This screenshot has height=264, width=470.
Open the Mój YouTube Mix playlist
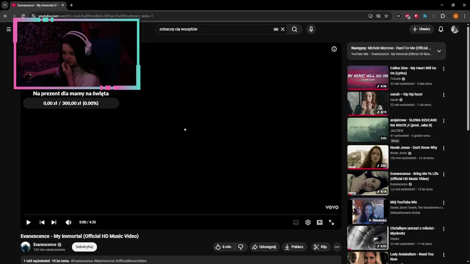click(x=404, y=202)
